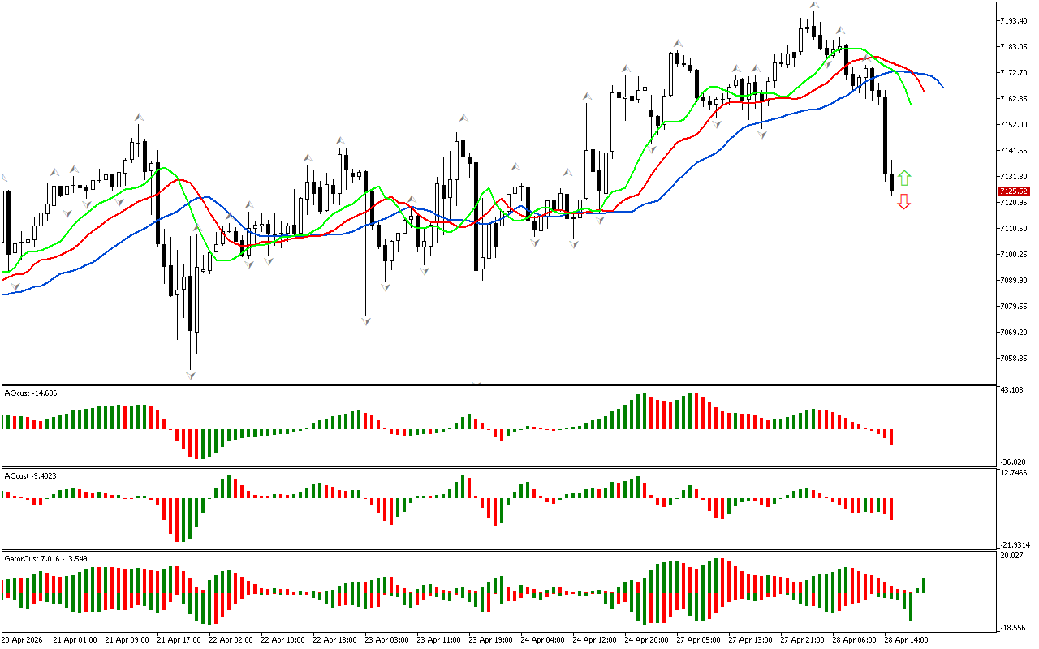Select the down fractal under 21 Apr 17:00 low
Image resolution: width=1039 pixels, height=649 pixels.
pos(191,375)
